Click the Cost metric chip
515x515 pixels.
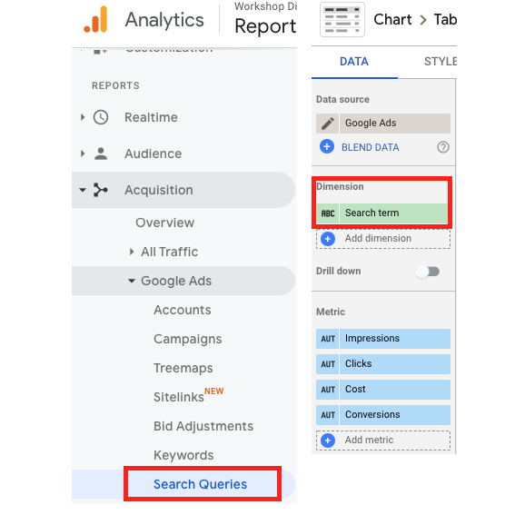coord(395,390)
